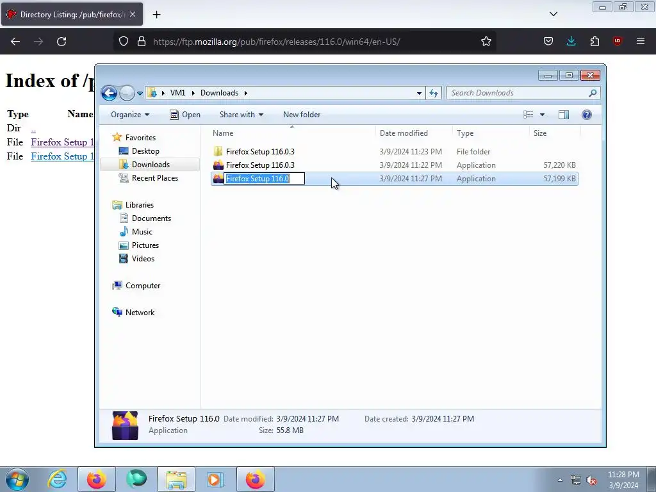Open the More view options dropdown arrow

pyautogui.click(x=542, y=115)
